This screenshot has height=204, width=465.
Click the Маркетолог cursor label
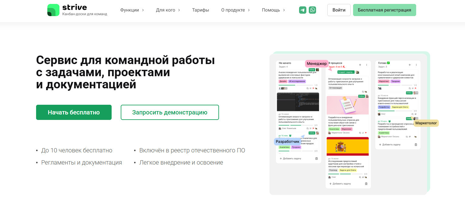coord(426,123)
